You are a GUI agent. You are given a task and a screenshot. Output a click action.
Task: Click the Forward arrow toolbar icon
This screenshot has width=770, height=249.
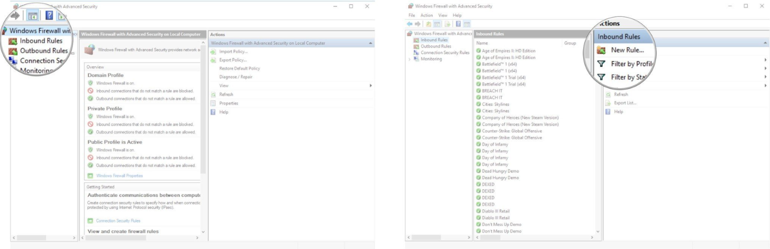pos(417,24)
